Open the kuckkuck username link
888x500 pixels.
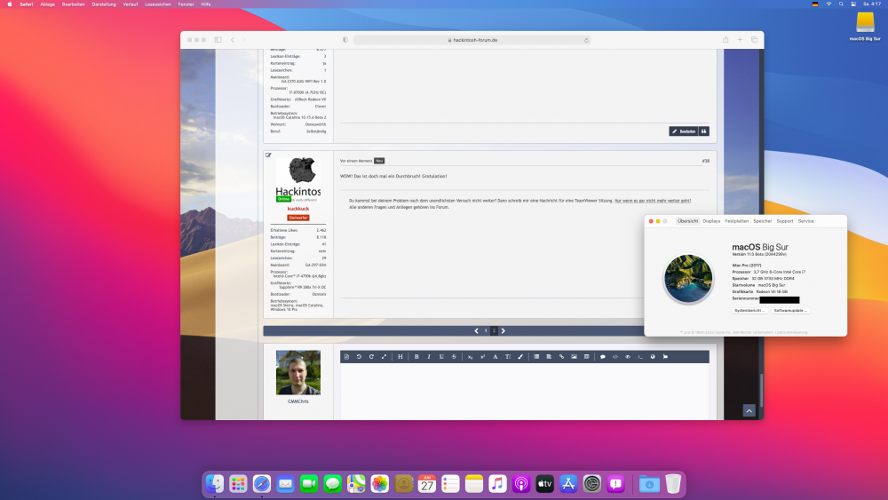click(297, 209)
